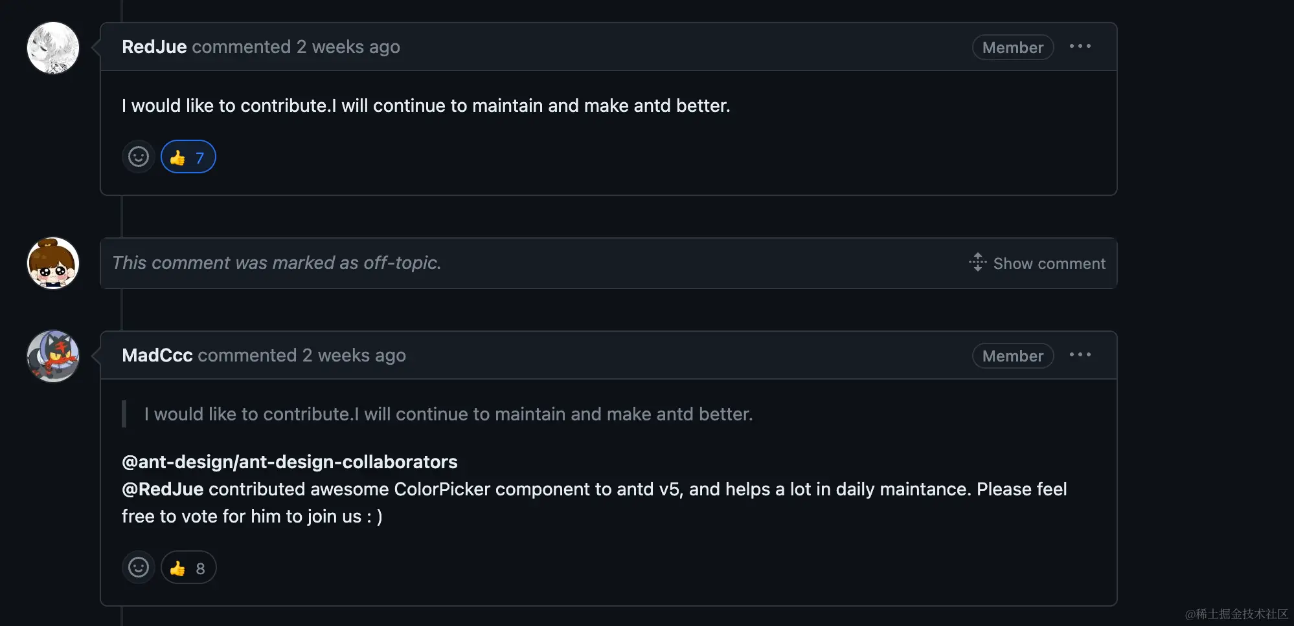The width and height of the screenshot is (1294, 626).
Task: Expand the off-topic comment with Show comment
Action: tap(1038, 263)
